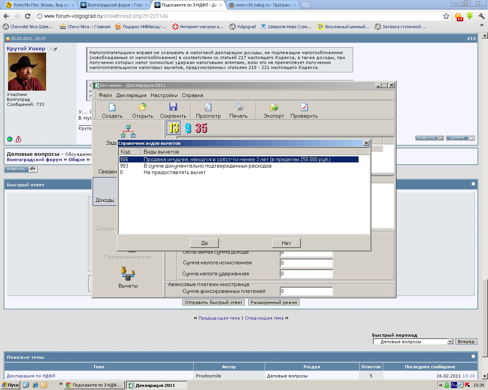The height and width of the screenshot is (390, 488).
Task: Open the Следующая тема link
Action: [x=264, y=318]
